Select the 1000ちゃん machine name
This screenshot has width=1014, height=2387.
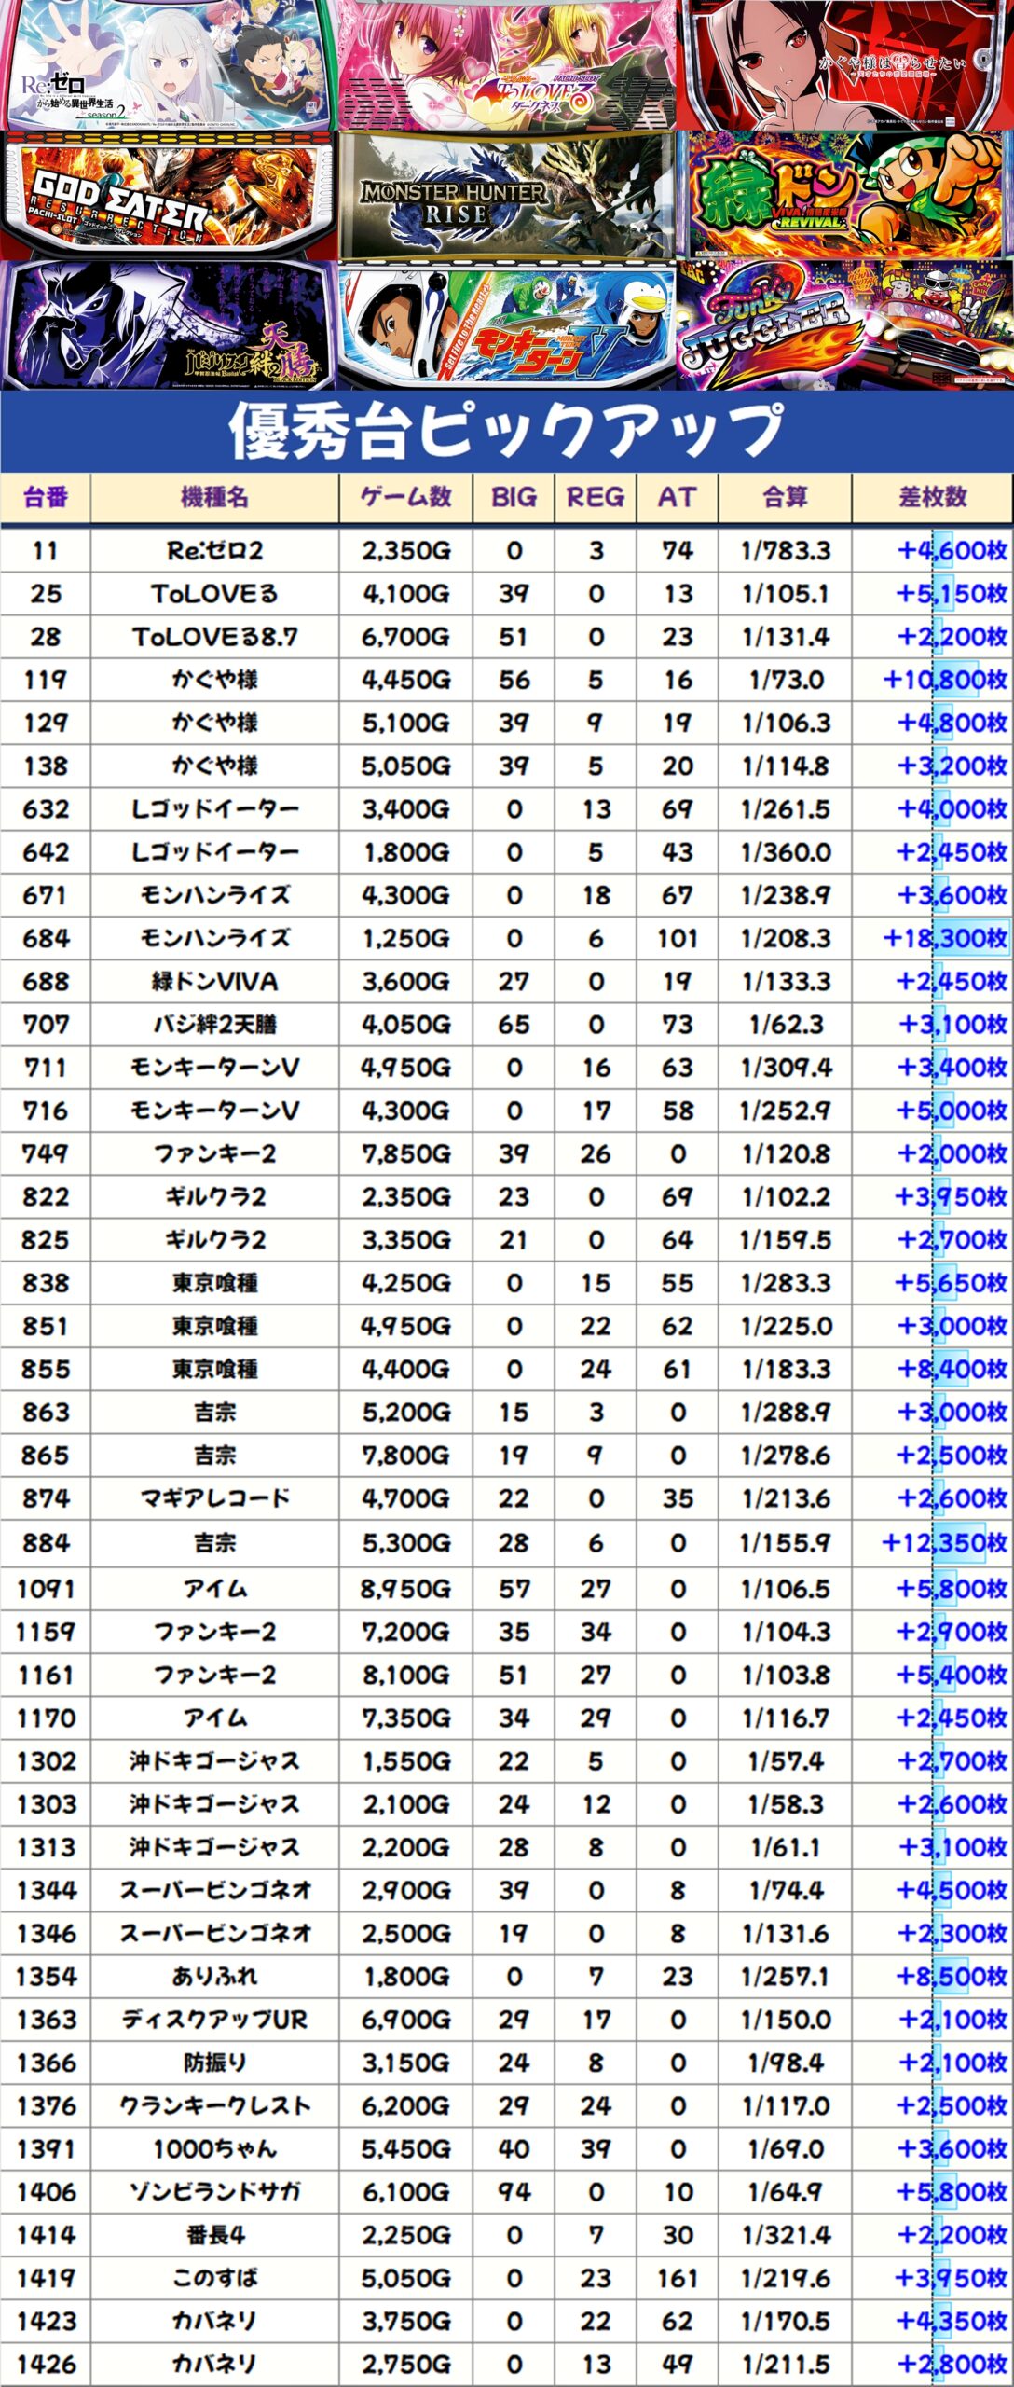click(x=214, y=2148)
